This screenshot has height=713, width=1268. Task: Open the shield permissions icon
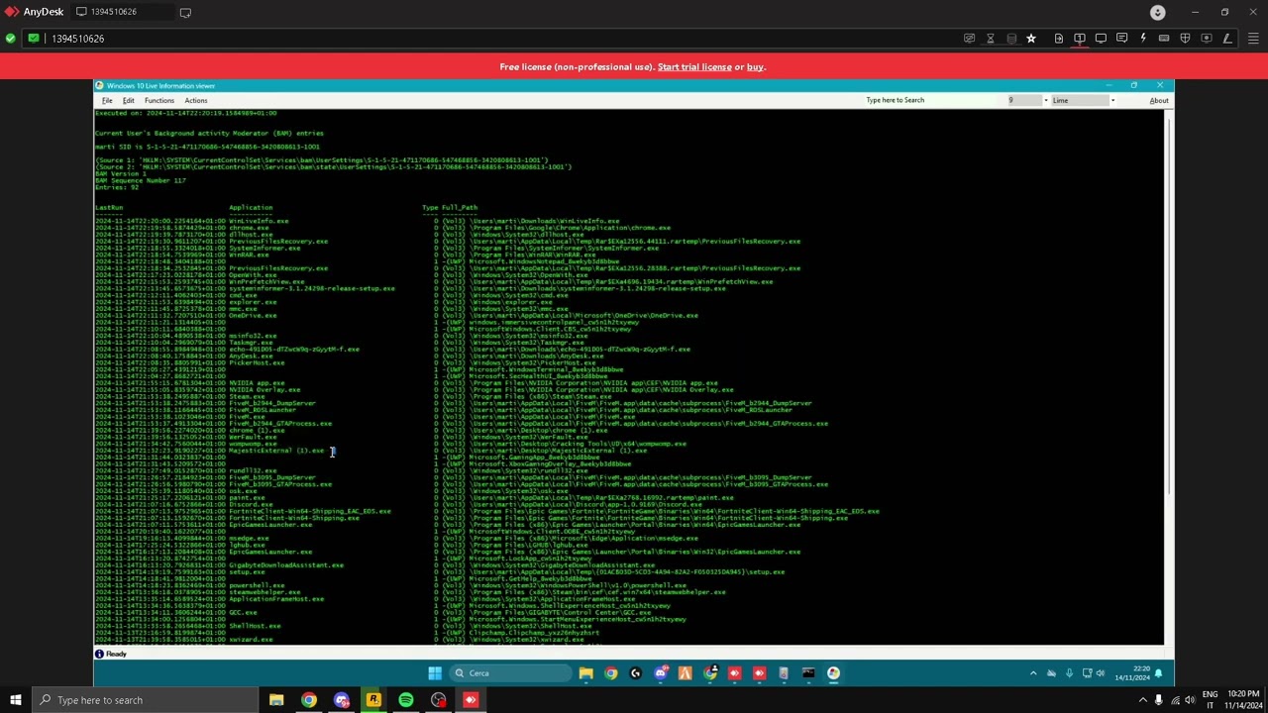(x=1185, y=39)
